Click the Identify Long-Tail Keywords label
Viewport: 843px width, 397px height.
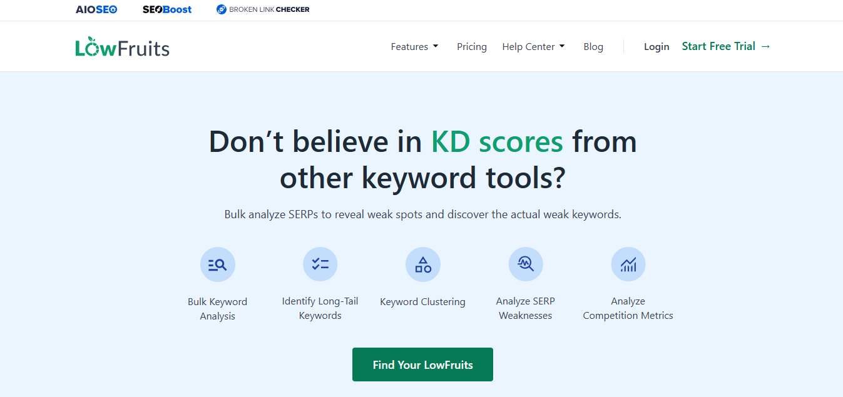pos(320,308)
